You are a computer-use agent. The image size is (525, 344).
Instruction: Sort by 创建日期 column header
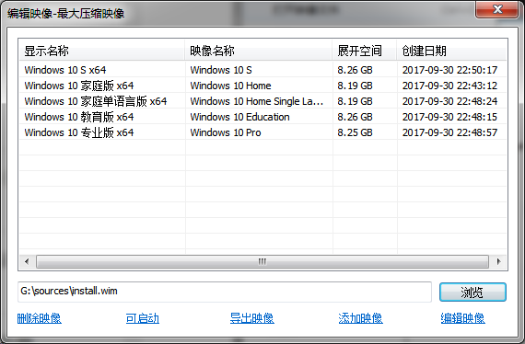(x=451, y=51)
